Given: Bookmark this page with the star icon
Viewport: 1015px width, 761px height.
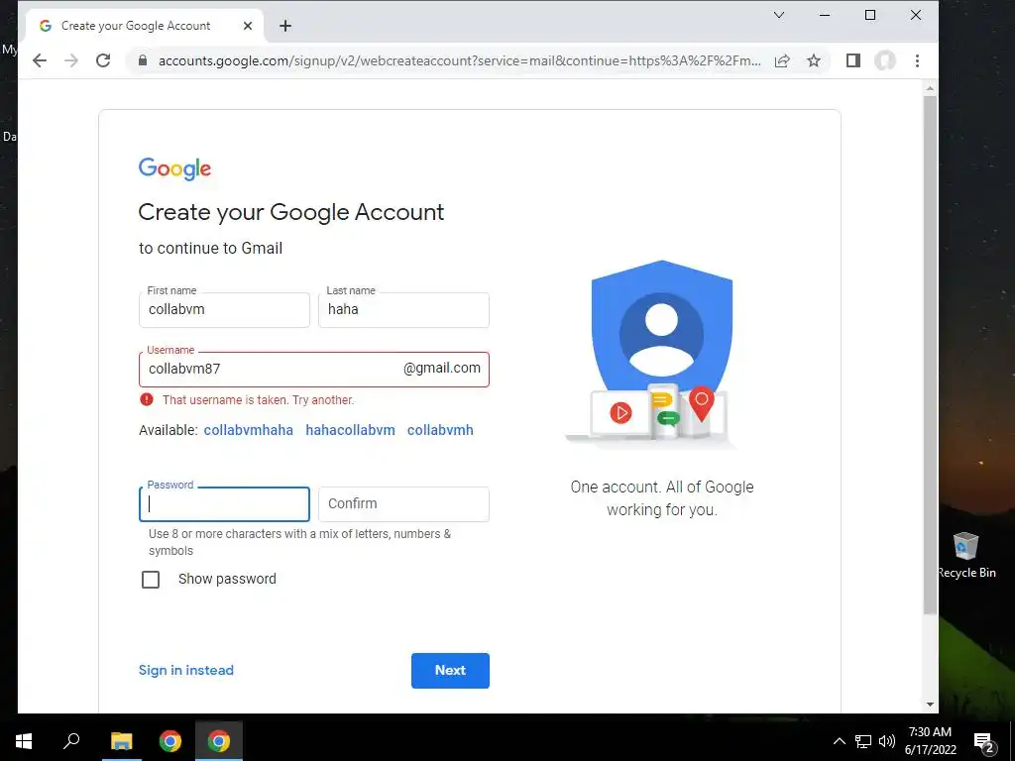Looking at the screenshot, I should [x=814, y=60].
